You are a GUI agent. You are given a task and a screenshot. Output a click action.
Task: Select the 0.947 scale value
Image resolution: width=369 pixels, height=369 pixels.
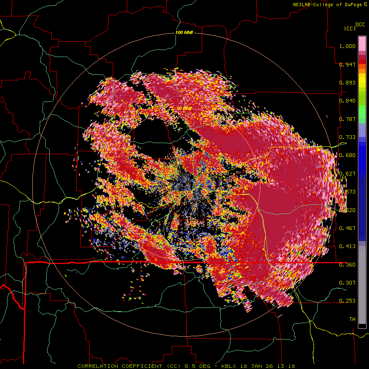point(347,64)
